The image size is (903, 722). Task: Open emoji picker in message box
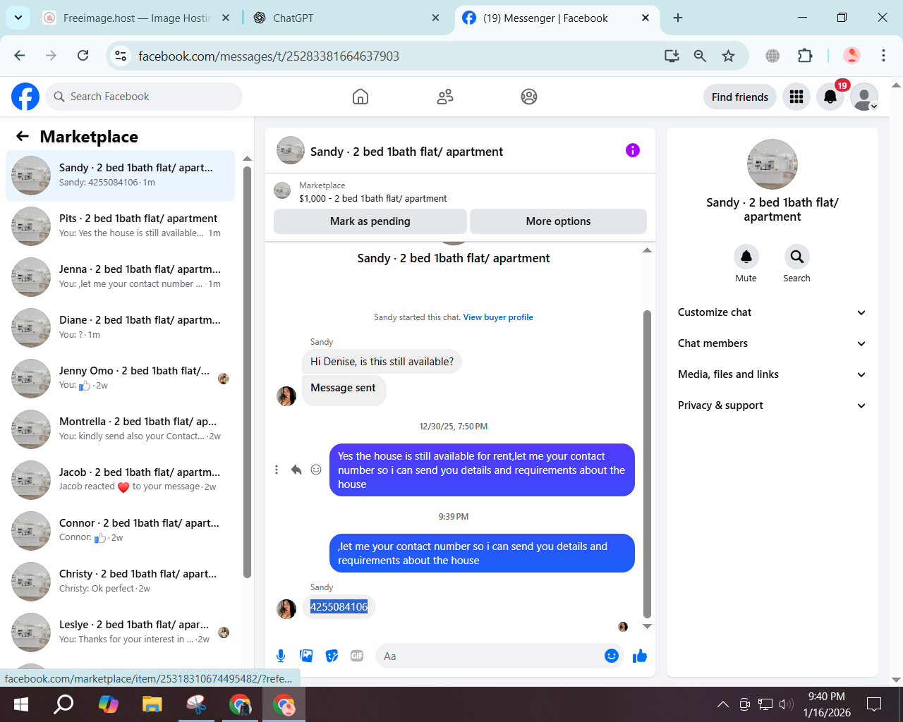(x=612, y=656)
